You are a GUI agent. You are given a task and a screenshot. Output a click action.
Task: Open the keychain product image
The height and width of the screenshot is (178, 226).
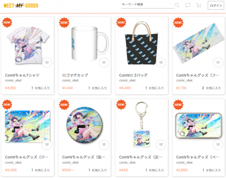[142, 124]
